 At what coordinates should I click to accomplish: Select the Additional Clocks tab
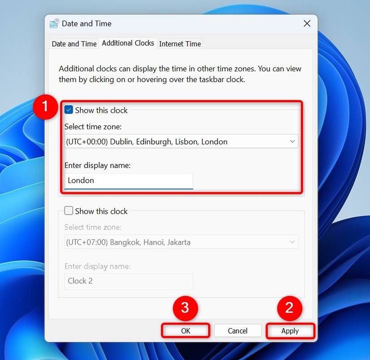(127, 43)
